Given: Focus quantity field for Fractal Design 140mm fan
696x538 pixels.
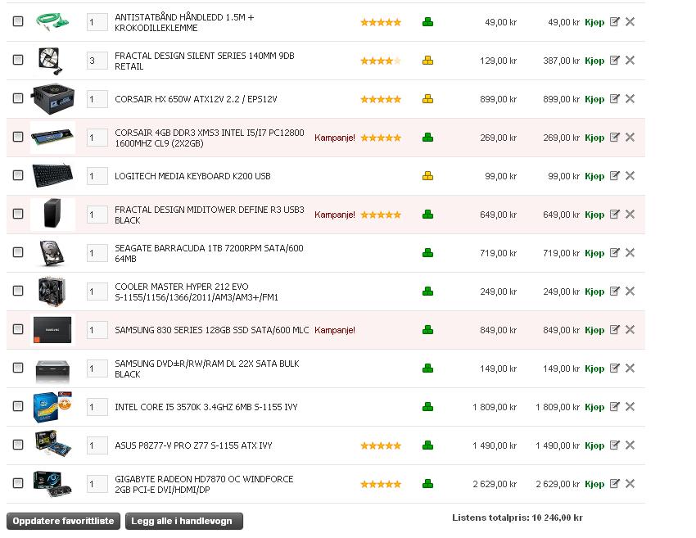Looking at the screenshot, I should 97,61.
